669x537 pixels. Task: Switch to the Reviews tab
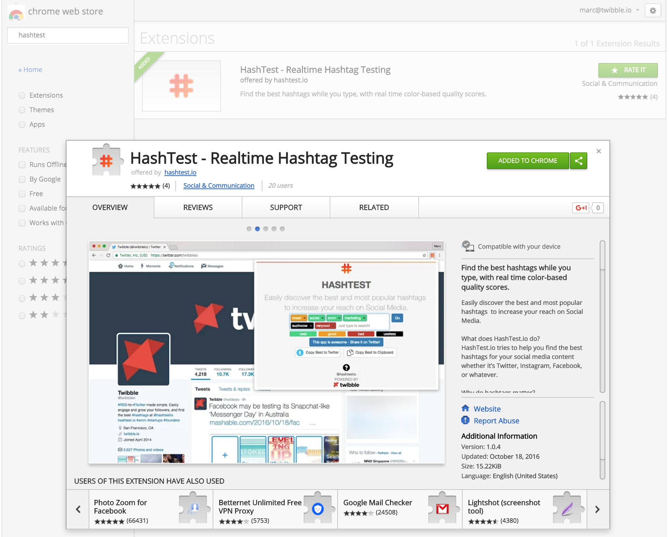198,207
